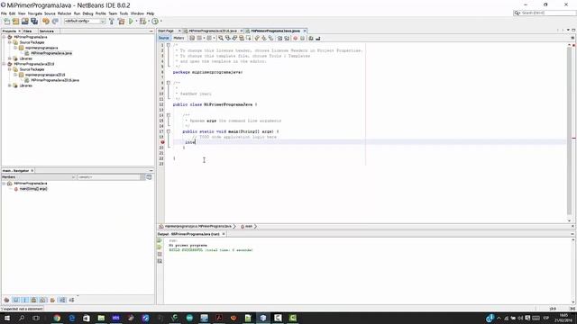Image resolution: width=577 pixels, height=324 pixels.
Task: Click the Output panel rerun green arrow icon
Action: point(160,240)
